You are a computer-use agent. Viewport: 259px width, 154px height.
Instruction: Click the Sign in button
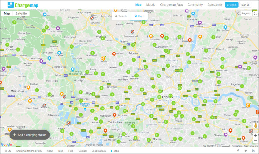(232, 5)
